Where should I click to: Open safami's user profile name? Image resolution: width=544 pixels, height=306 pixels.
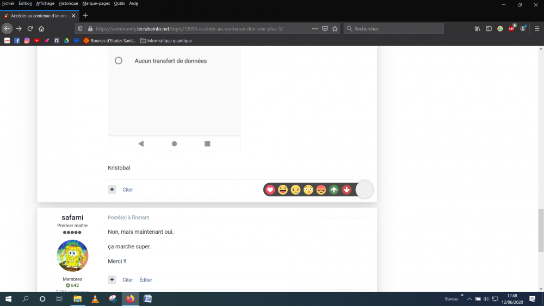[x=72, y=217]
